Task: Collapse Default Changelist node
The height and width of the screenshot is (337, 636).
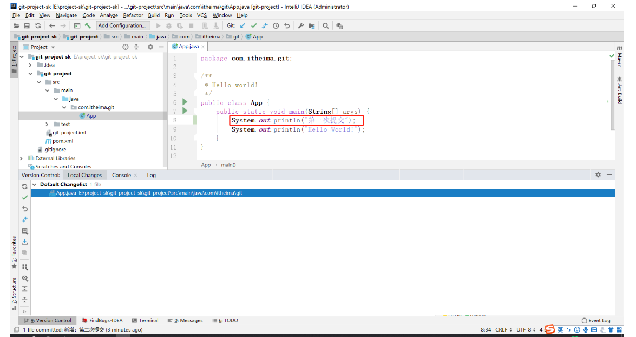Action: pyautogui.click(x=35, y=184)
